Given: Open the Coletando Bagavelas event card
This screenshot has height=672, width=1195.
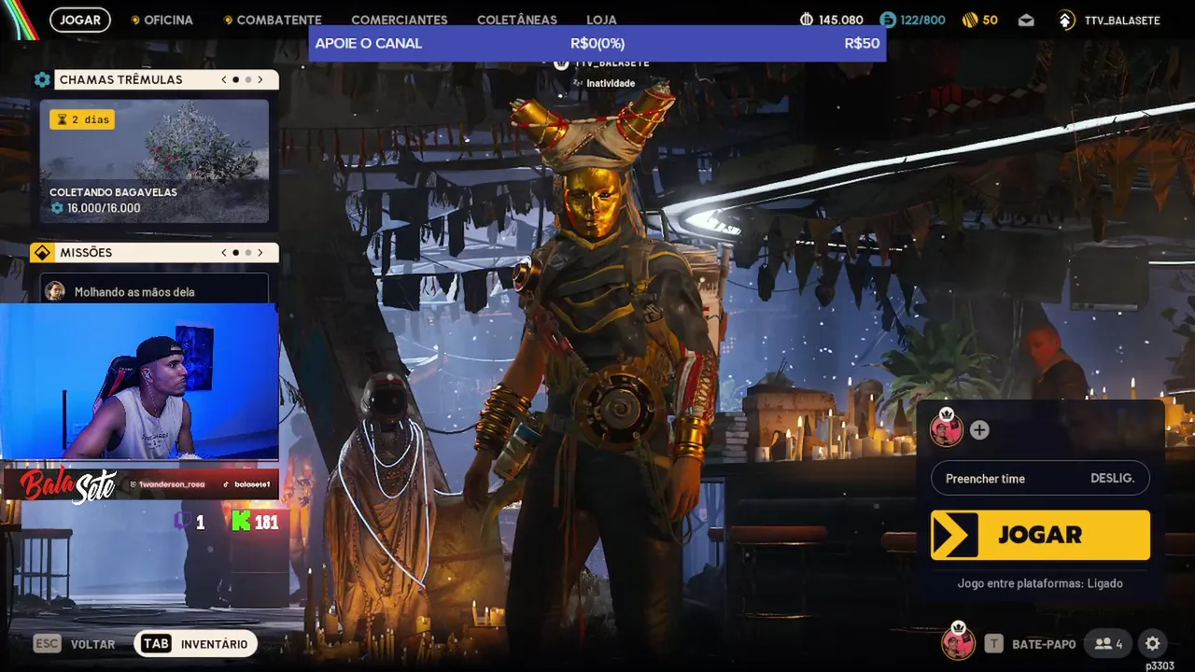Looking at the screenshot, I should coord(154,161).
